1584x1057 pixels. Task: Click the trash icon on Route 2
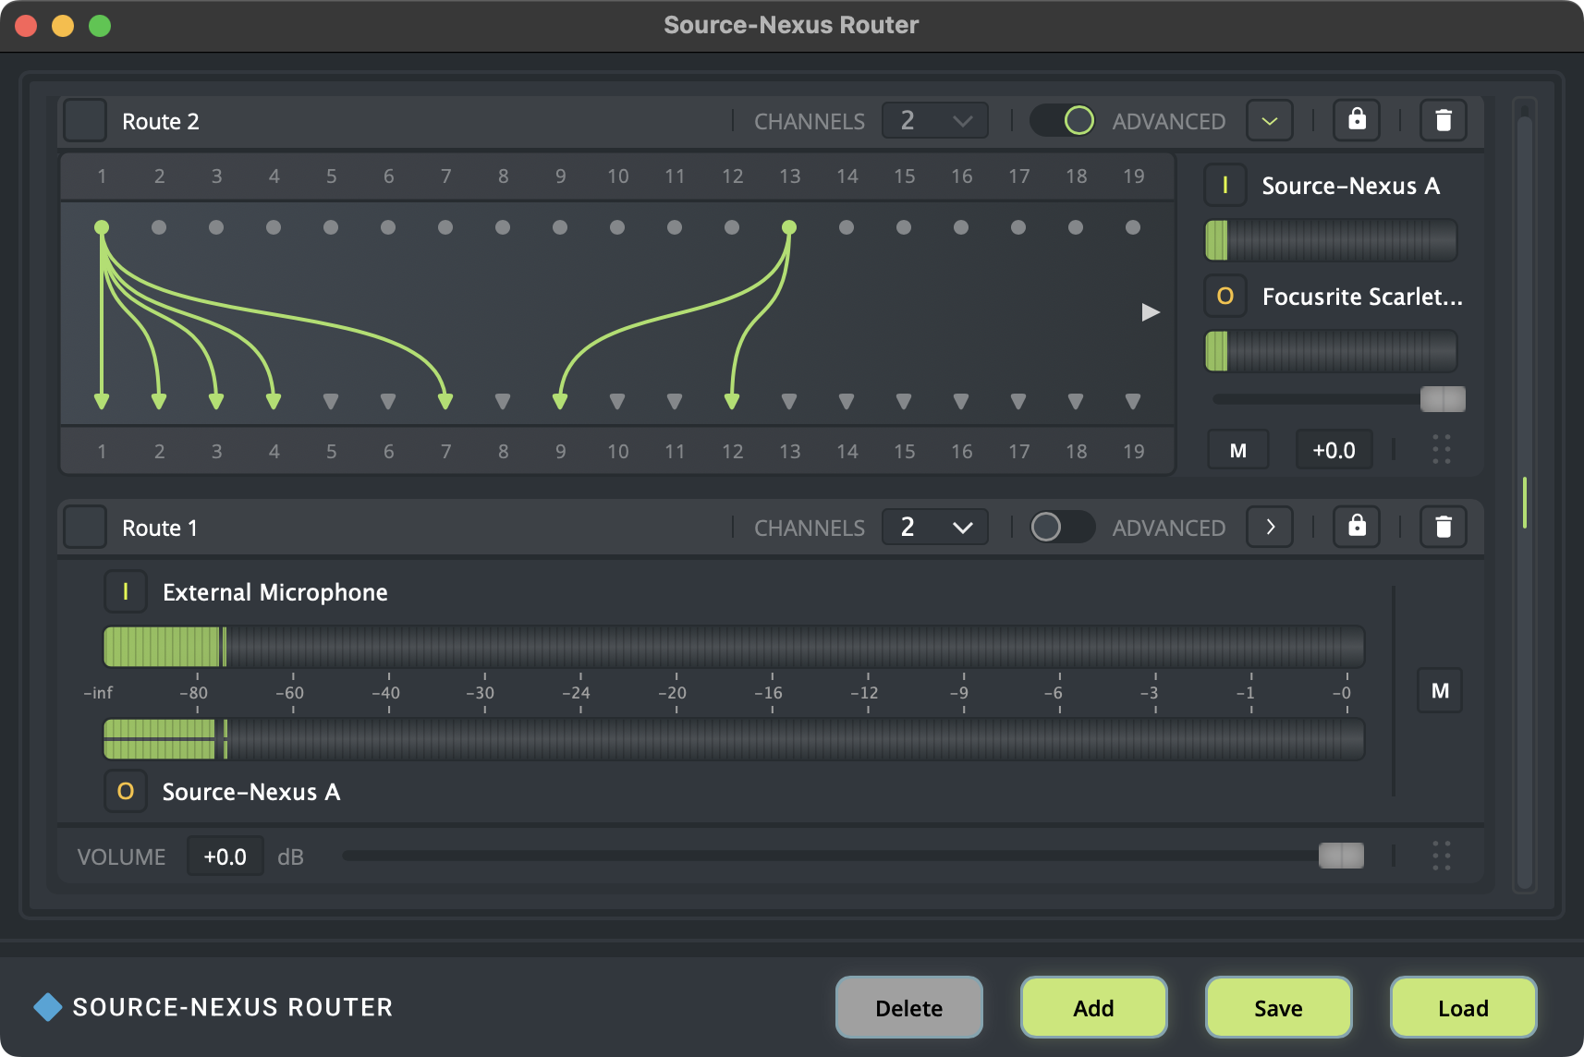coord(1443,120)
